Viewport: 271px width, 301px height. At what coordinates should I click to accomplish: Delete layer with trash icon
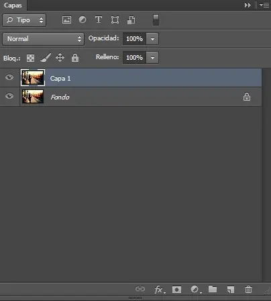pyautogui.click(x=248, y=289)
